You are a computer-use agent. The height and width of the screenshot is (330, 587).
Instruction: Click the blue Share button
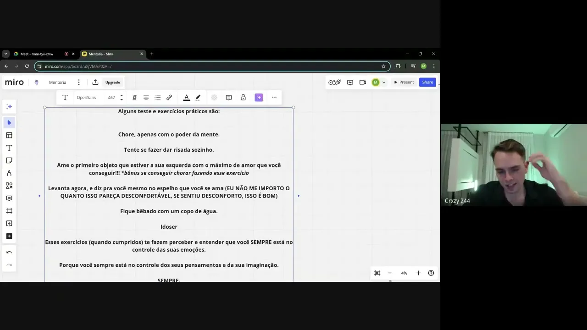pos(427,82)
